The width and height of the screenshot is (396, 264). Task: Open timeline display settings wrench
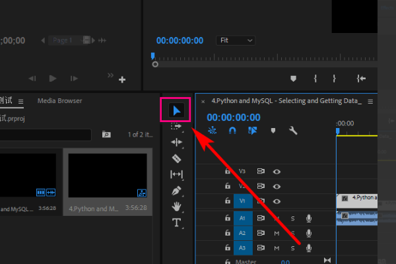(x=293, y=131)
